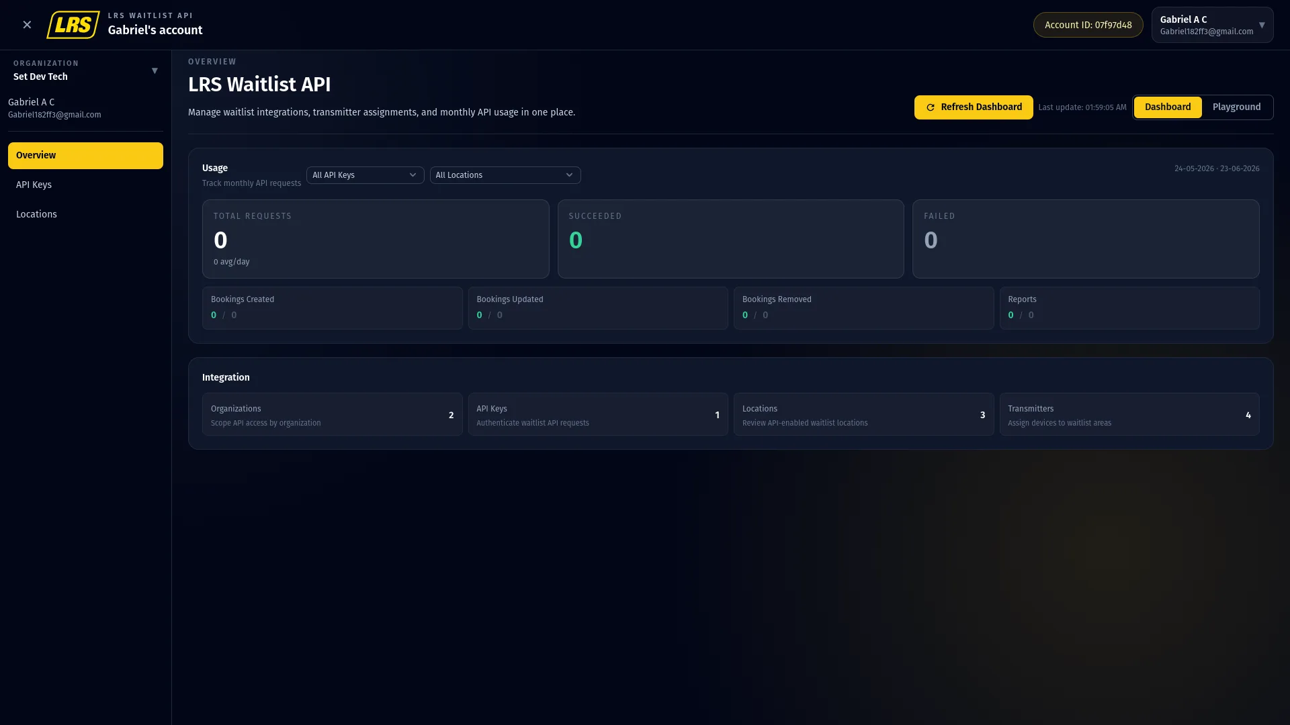The image size is (1290, 725).
Task: Expand the Set Dev Tech organization selector
Action: 85,70
